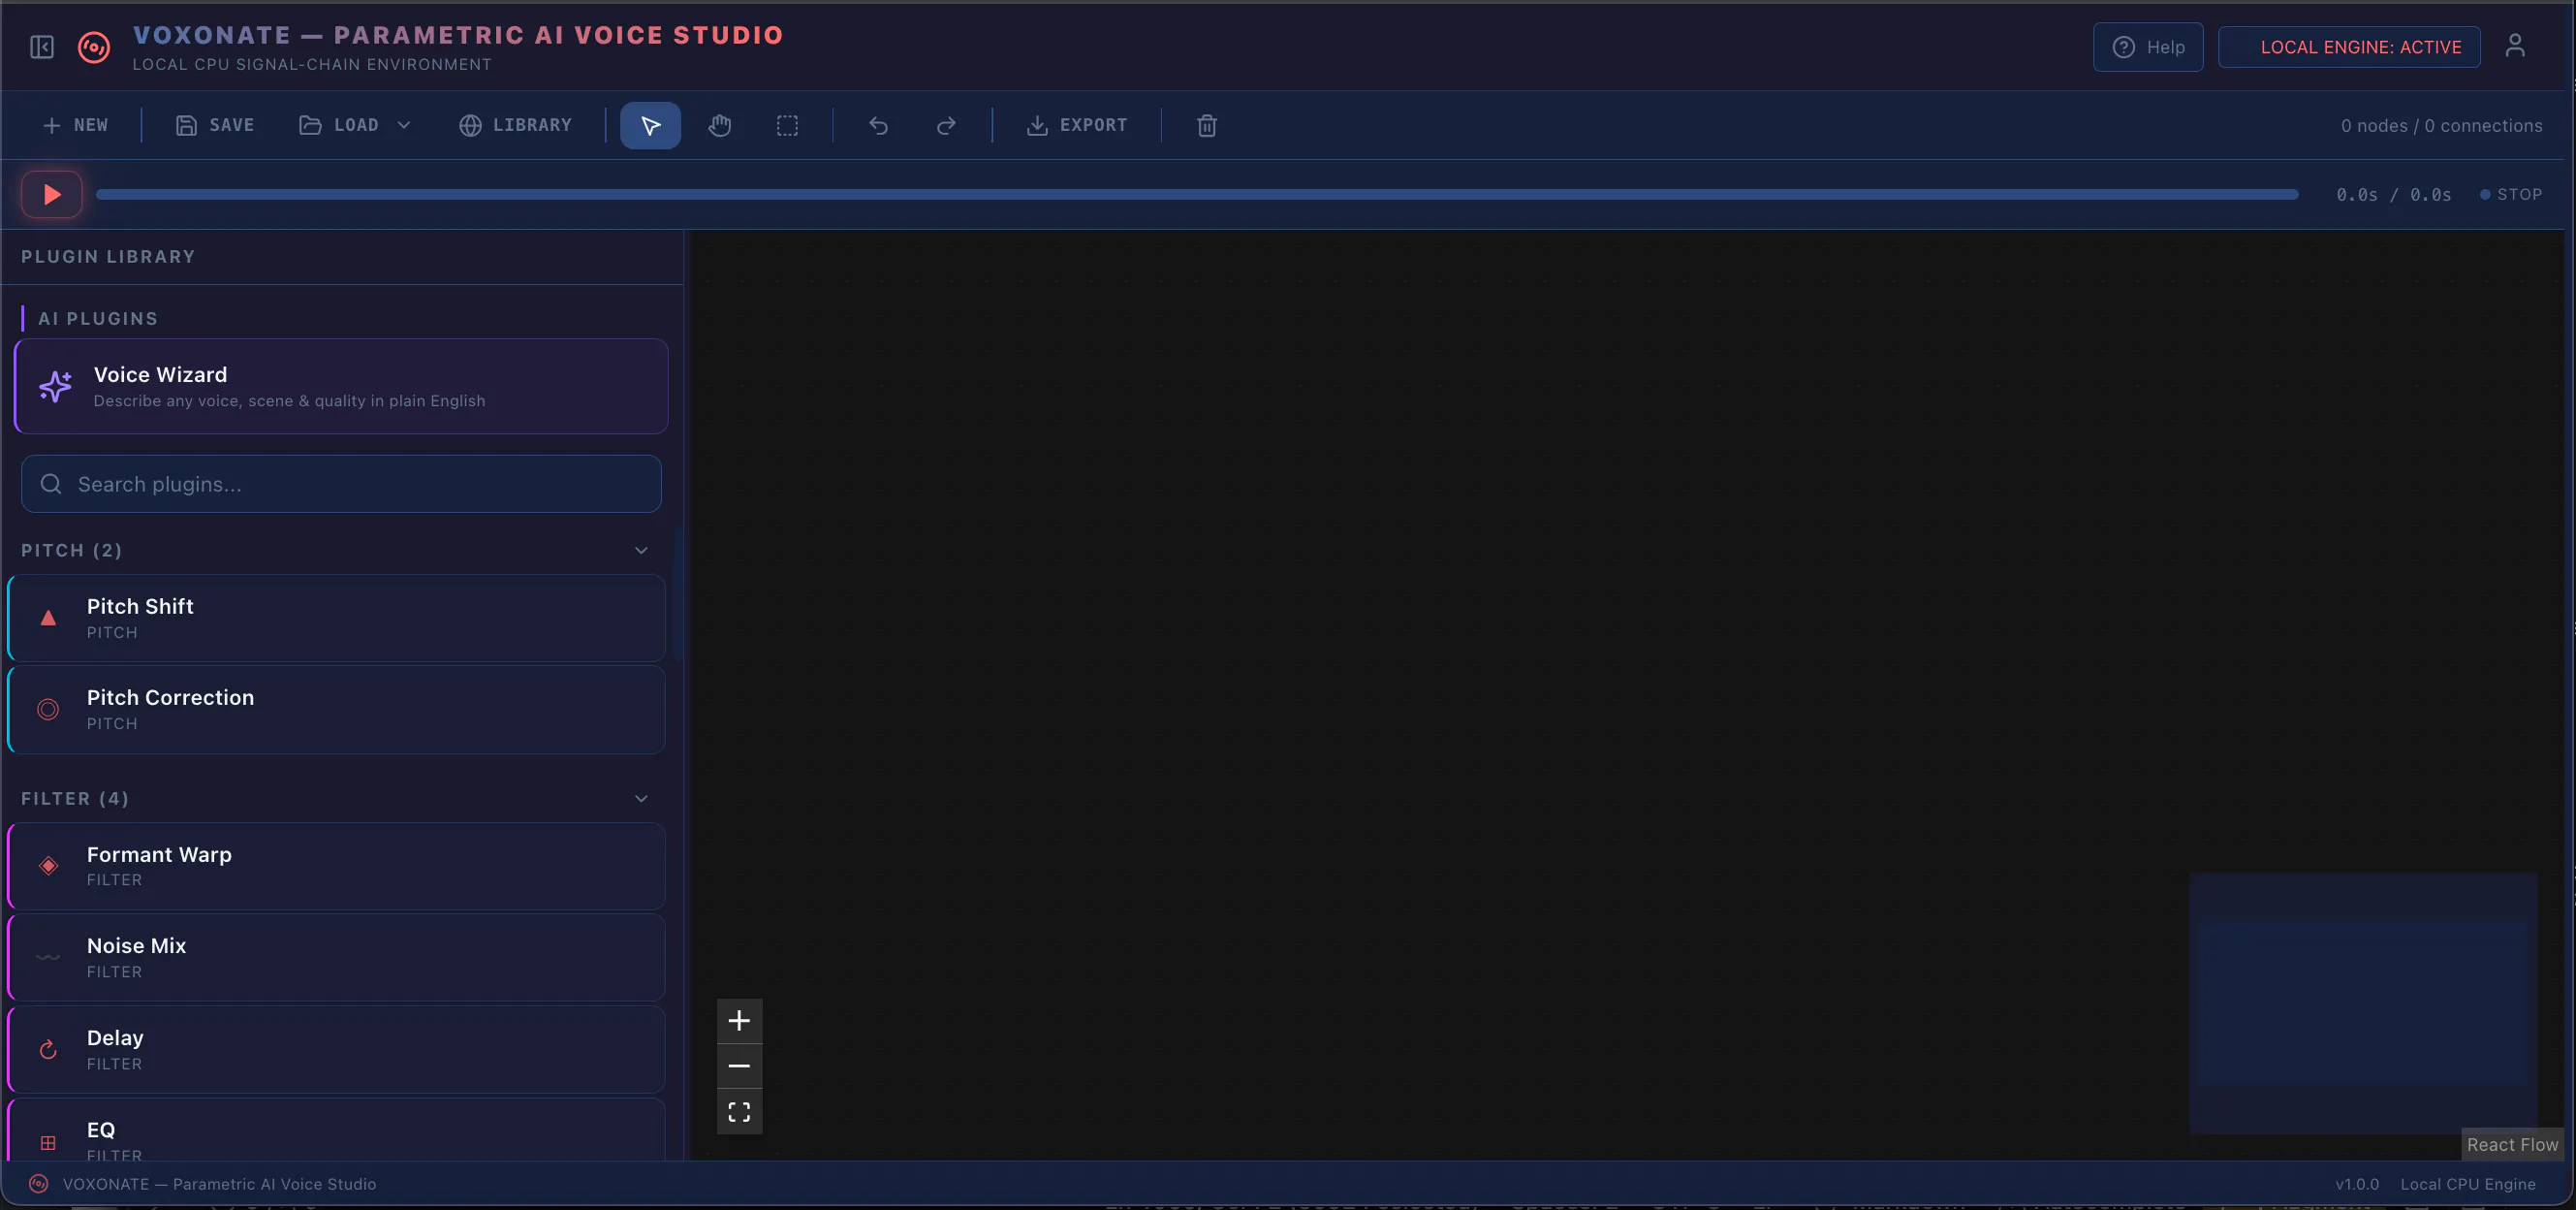Click the EQ grid icon
The height and width of the screenshot is (1210, 2576).
(48, 1142)
